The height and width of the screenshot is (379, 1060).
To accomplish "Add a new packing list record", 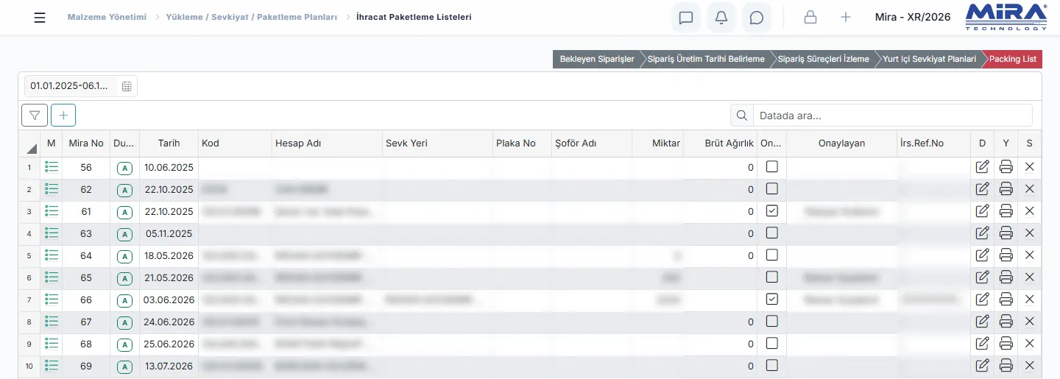I will tap(63, 115).
